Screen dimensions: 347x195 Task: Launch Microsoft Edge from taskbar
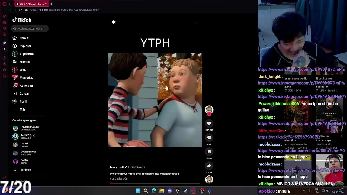point(154,191)
